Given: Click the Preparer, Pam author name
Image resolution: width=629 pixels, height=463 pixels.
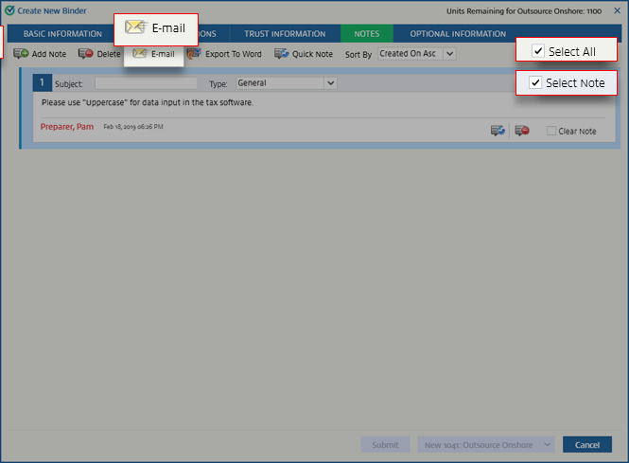Looking at the screenshot, I should coord(67,127).
